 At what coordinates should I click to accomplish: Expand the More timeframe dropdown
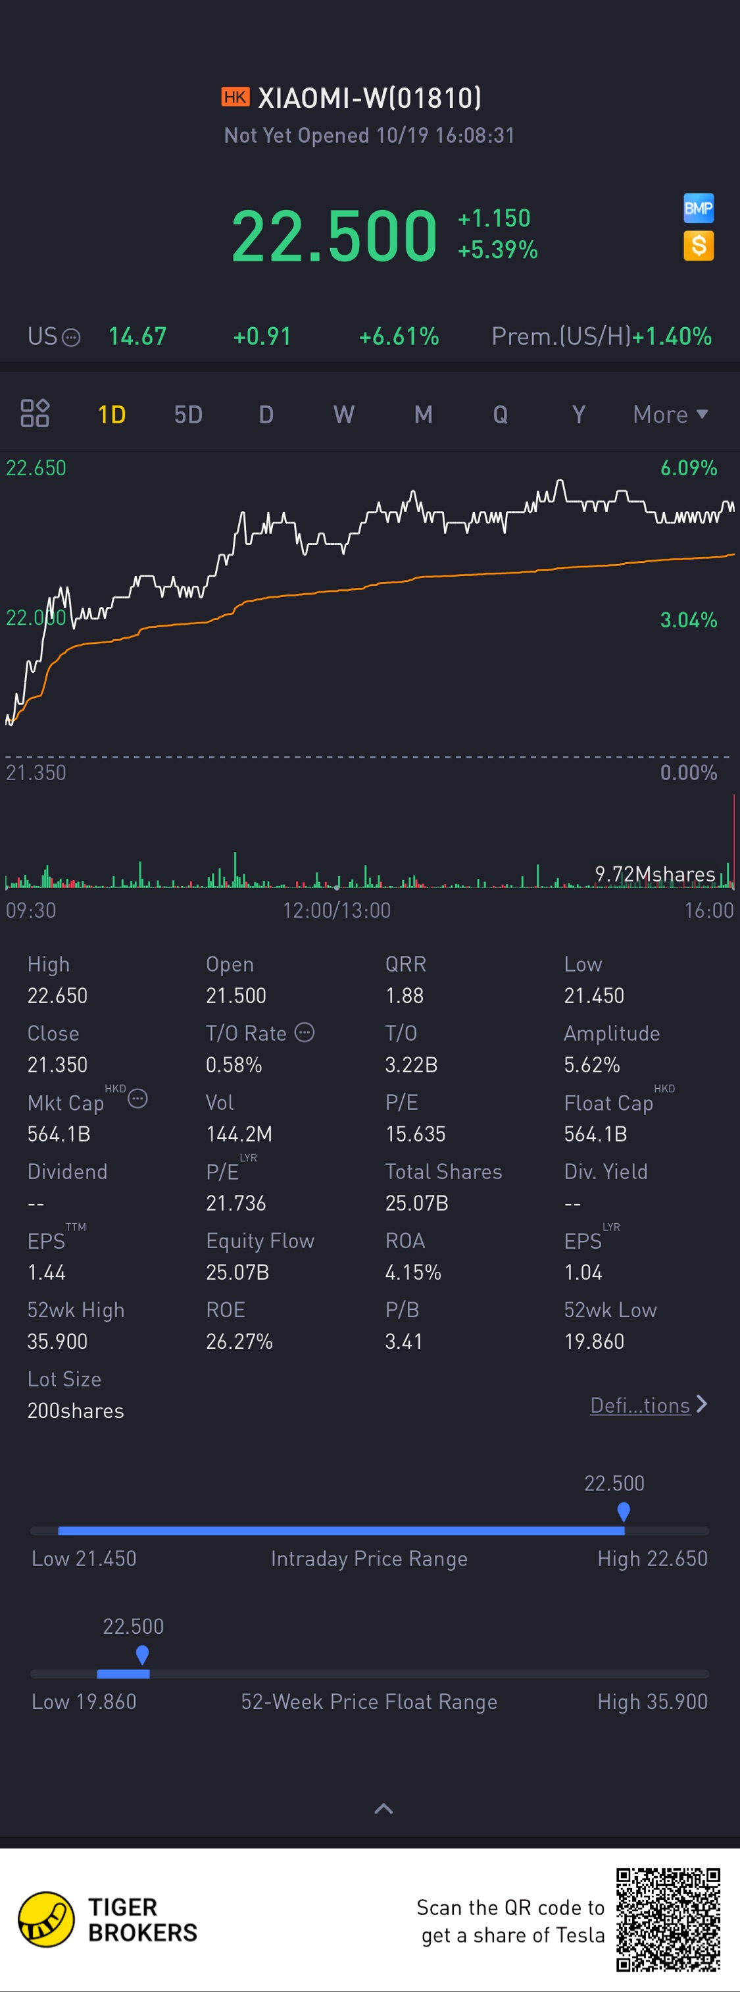click(670, 415)
